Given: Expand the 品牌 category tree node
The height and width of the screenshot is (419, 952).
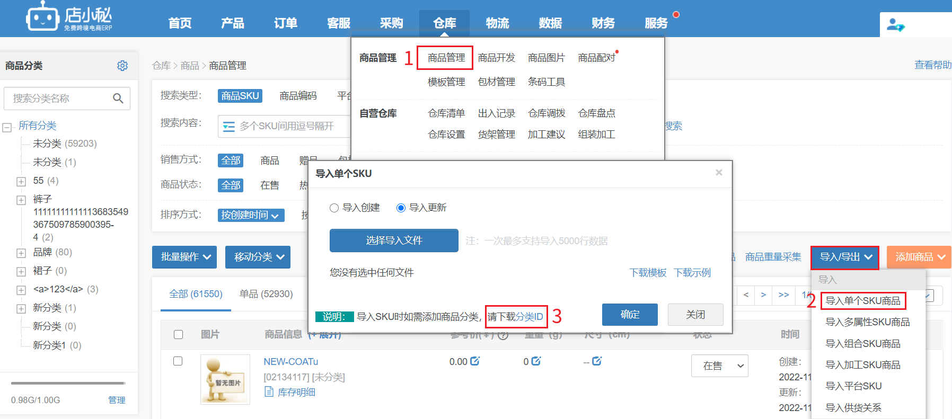Looking at the screenshot, I should coord(21,253).
